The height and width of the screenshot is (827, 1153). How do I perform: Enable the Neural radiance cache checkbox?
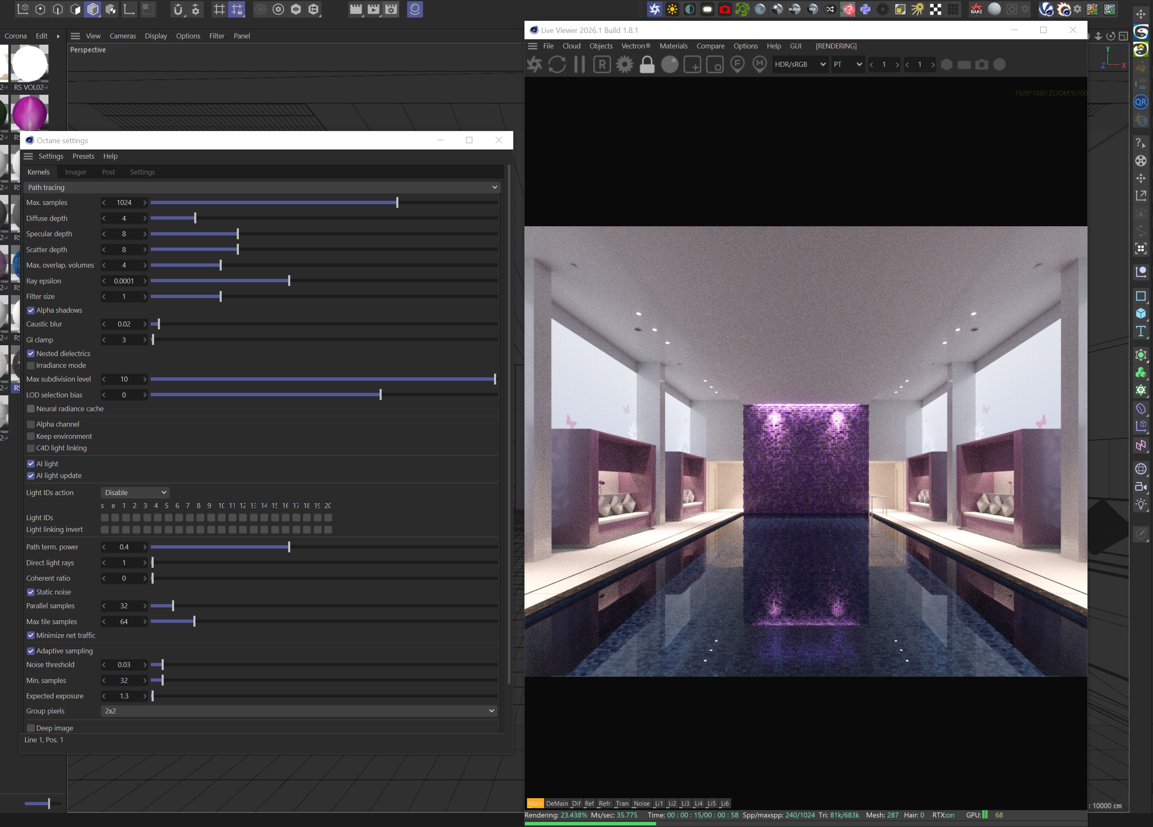31,409
